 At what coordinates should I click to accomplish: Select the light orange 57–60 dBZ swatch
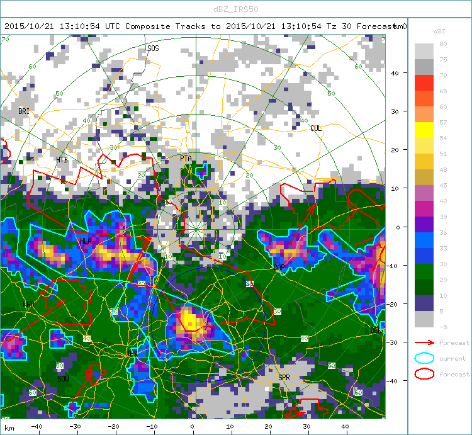(x=424, y=114)
